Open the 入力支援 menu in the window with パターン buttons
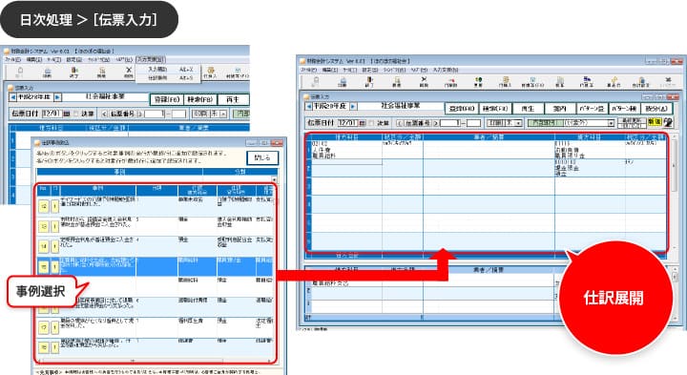 (446, 70)
